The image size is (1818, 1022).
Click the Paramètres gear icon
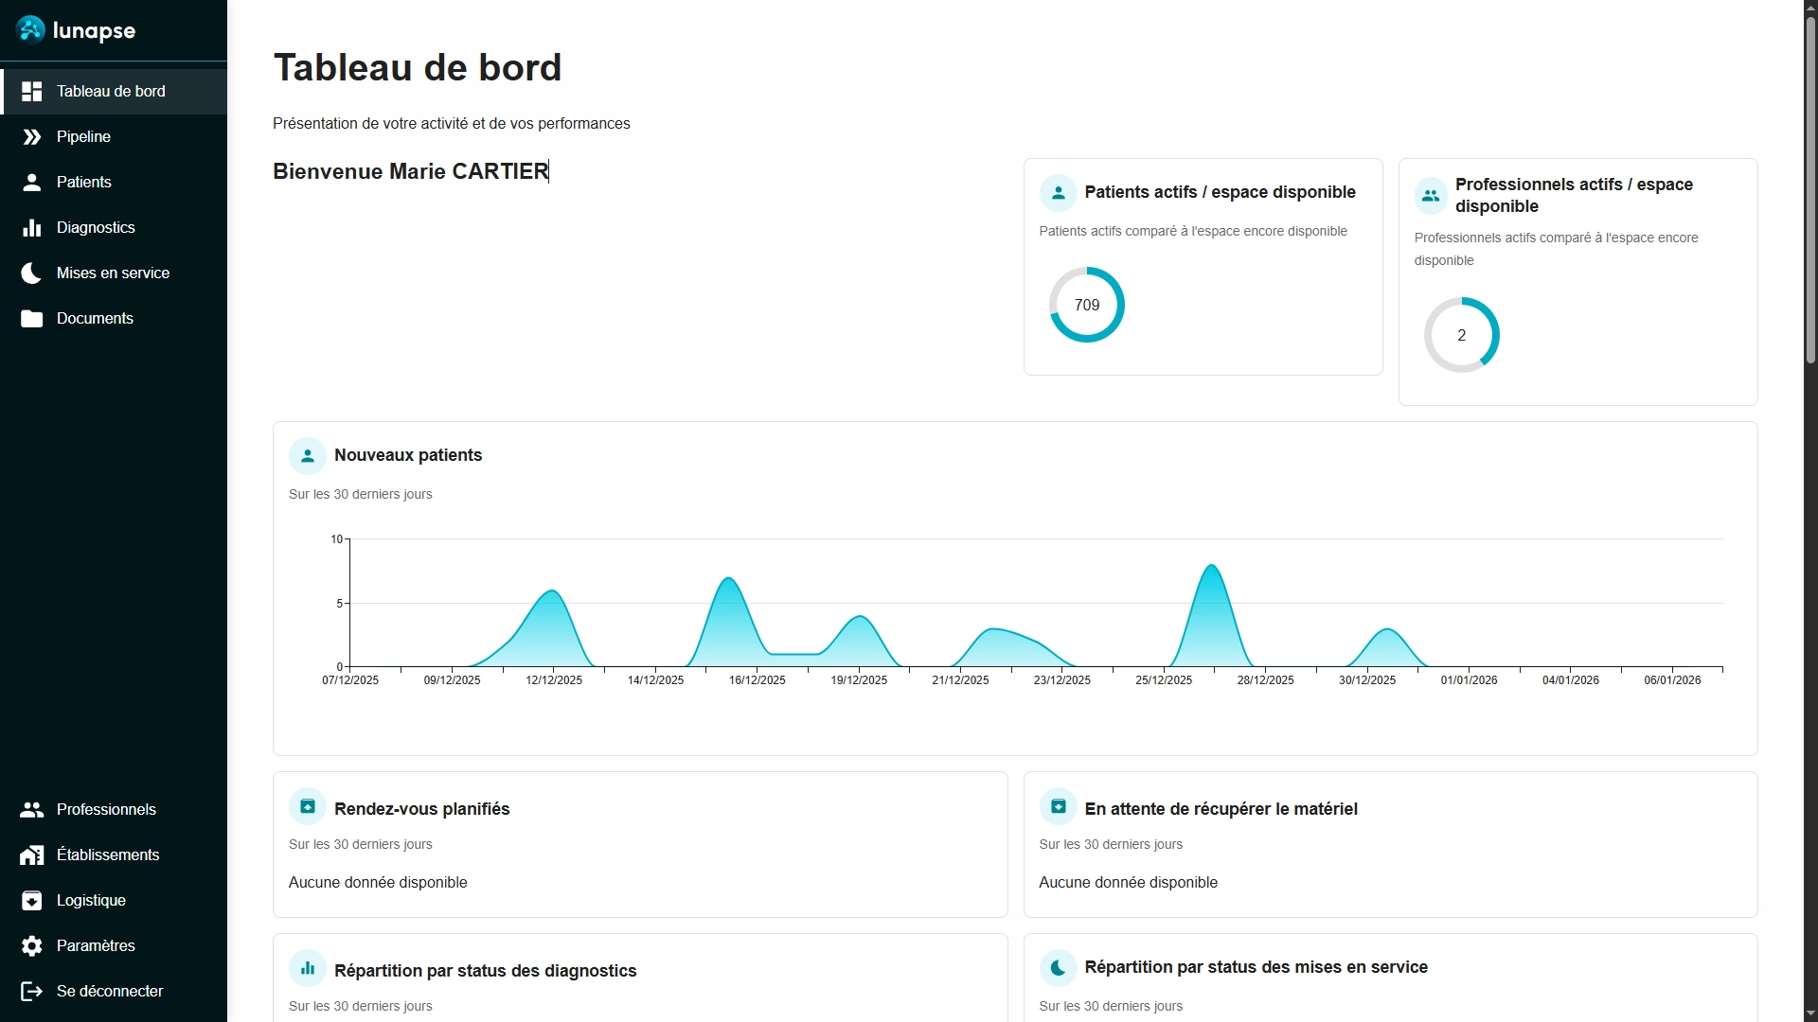(31, 945)
